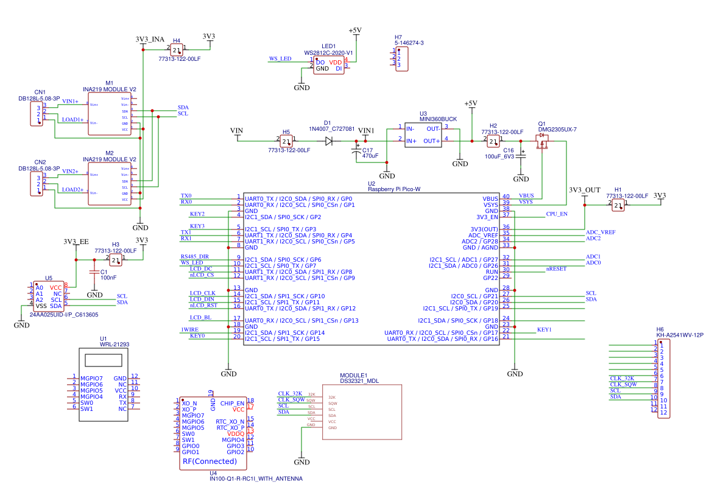Select the D1 1N4007 diode symbol
This screenshot has height=504, width=712.
tap(329, 141)
